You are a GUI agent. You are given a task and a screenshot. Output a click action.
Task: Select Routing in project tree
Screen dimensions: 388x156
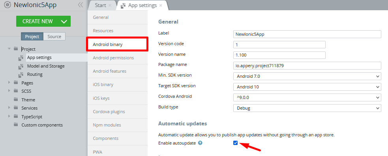(x=35, y=74)
